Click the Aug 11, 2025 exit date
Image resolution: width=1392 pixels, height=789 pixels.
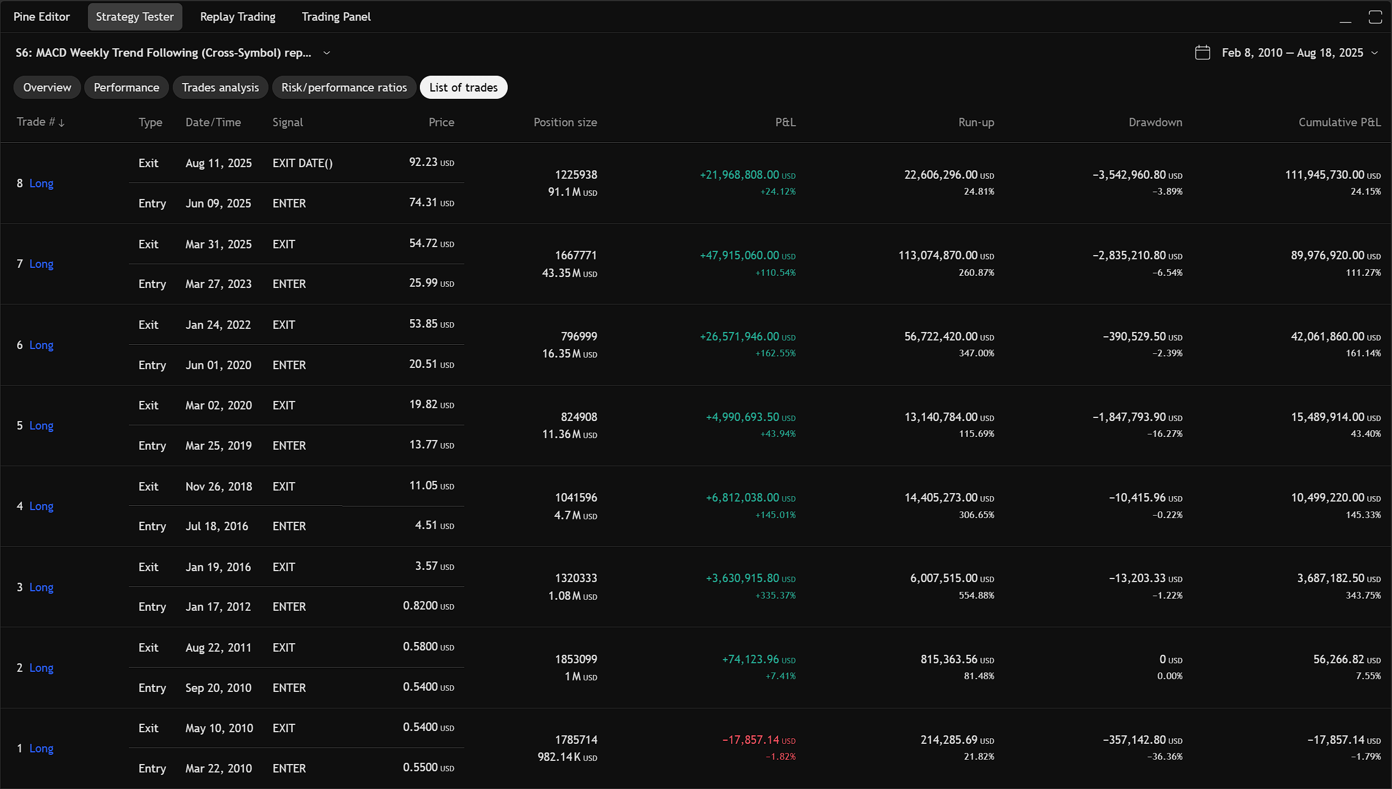218,163
